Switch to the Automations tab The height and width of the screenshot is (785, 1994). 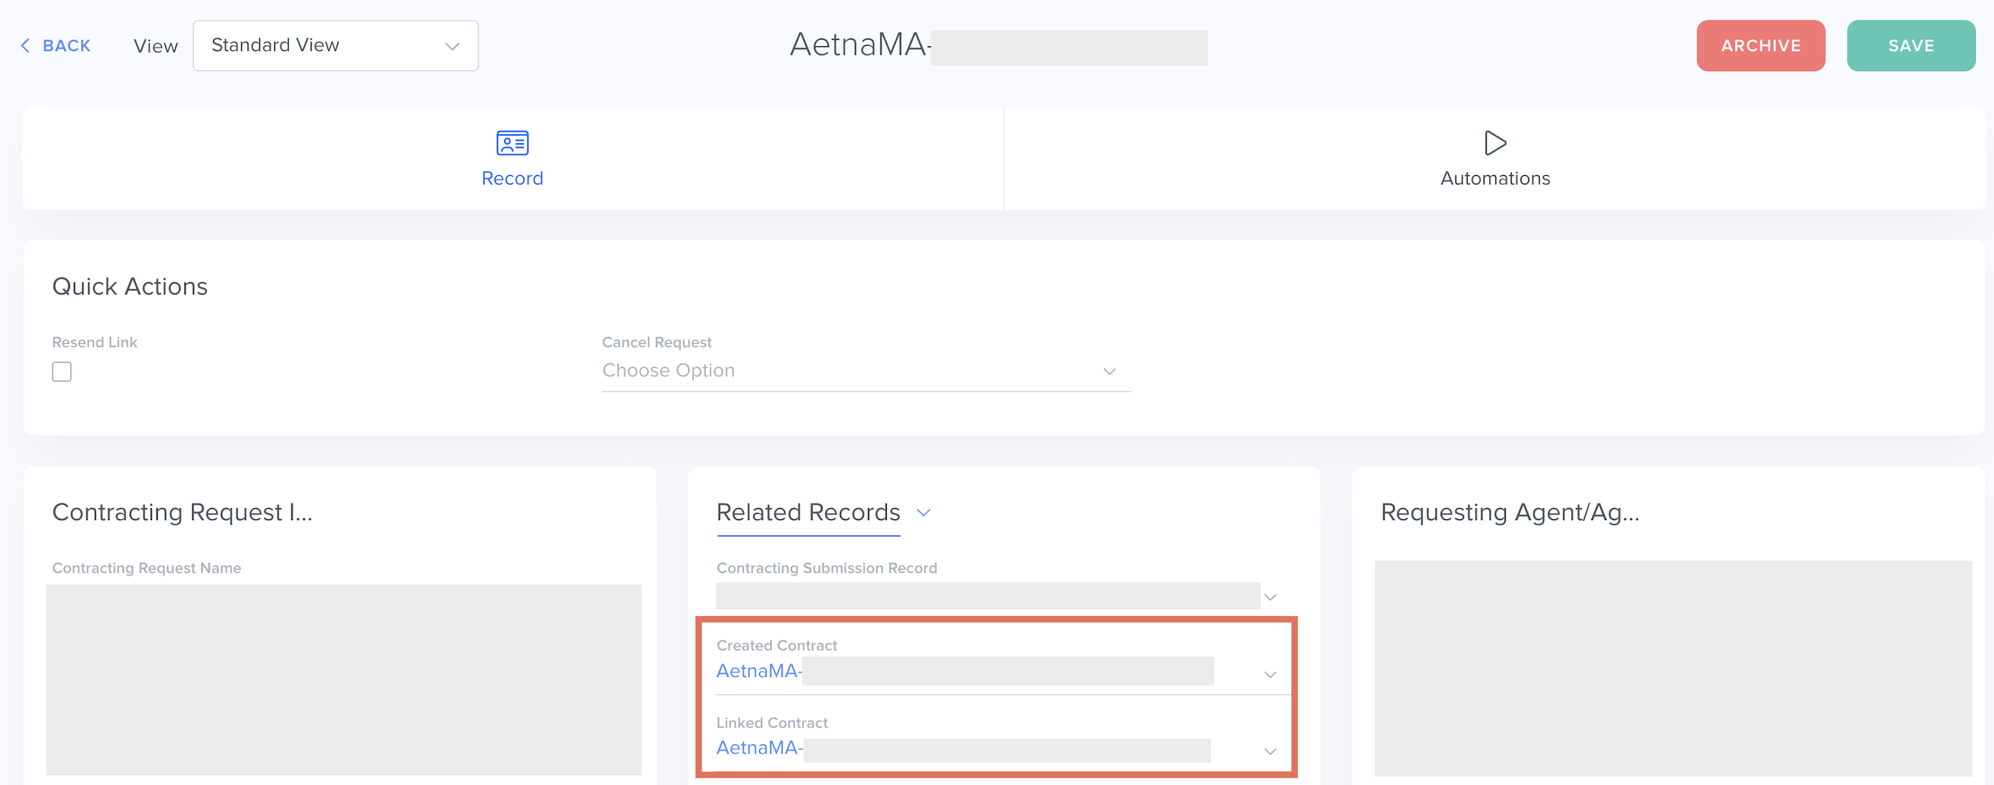pos(1494,178)
